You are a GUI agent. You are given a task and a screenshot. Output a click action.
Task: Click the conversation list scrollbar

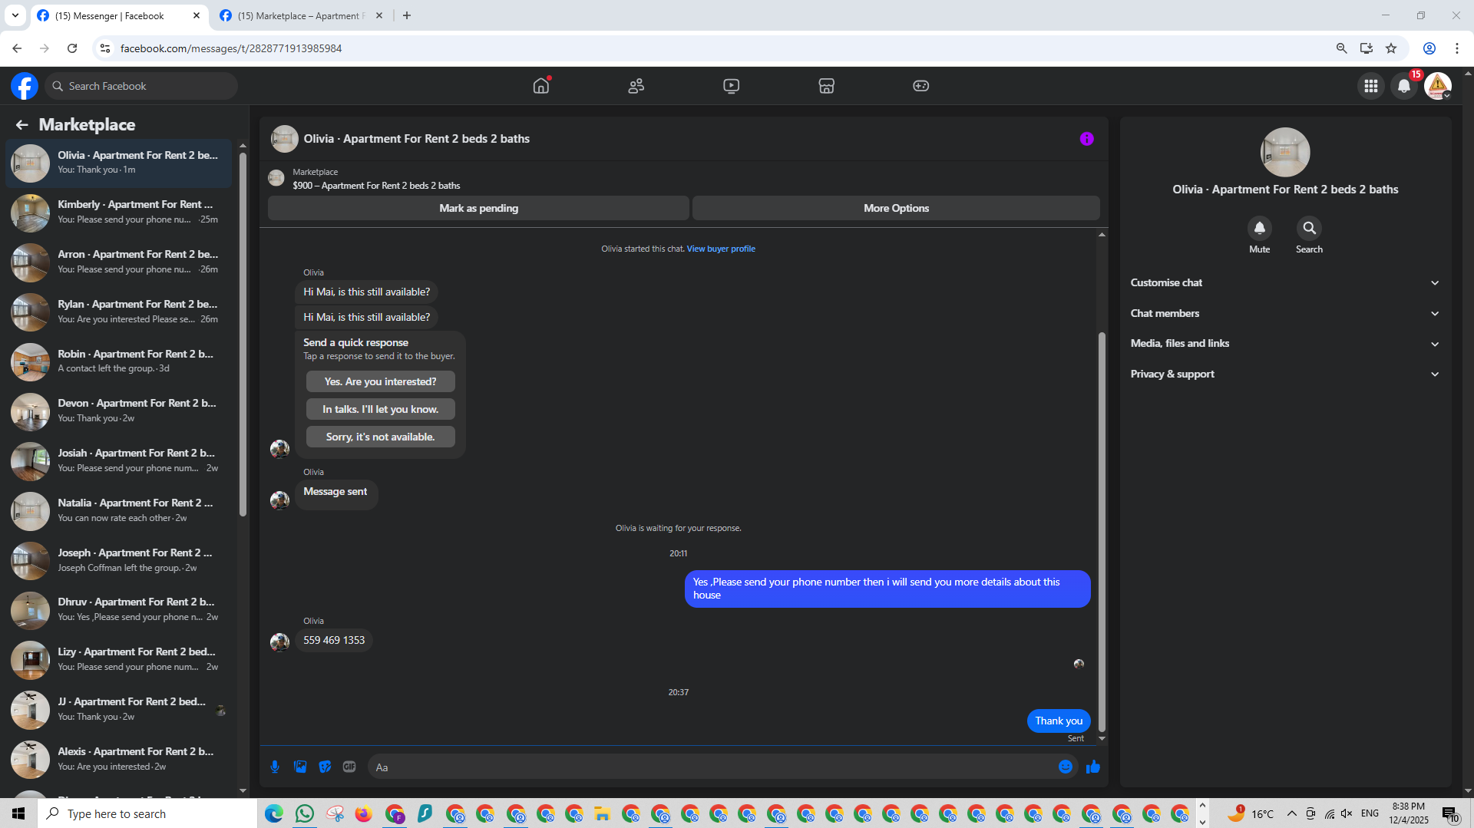(x=243, y=335)
